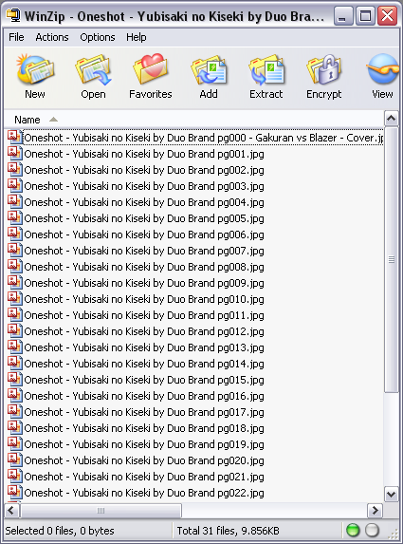Click the JPG icon beside pg013.jpg
This screenshot has height=544, width=403.
pyautogui.click(x=15, y=347)
